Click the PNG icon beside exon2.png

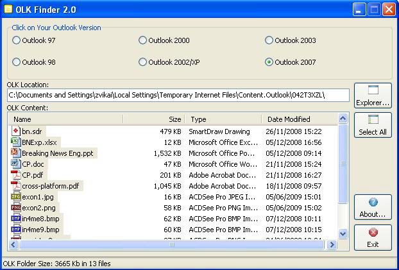[x=16, y=208]
